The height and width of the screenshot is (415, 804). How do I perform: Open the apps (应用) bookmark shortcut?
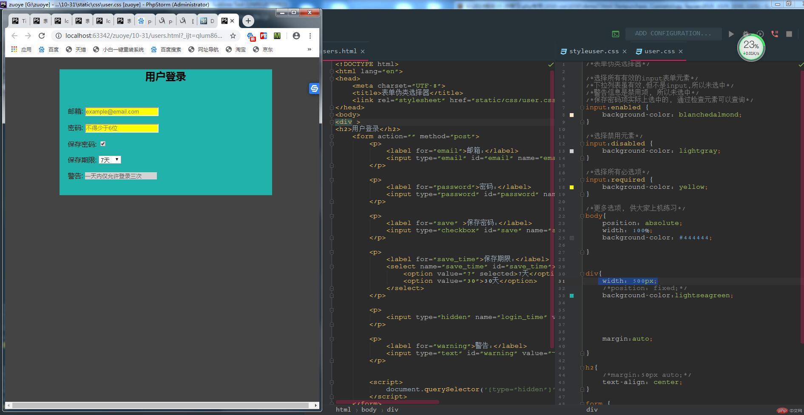[x=21, y=49]
